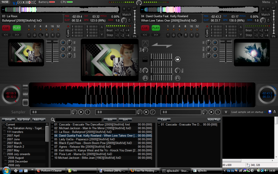This screenshot has width=278, height=174.
Task: Click the video clapperboard icon
Action: (145, 59)
